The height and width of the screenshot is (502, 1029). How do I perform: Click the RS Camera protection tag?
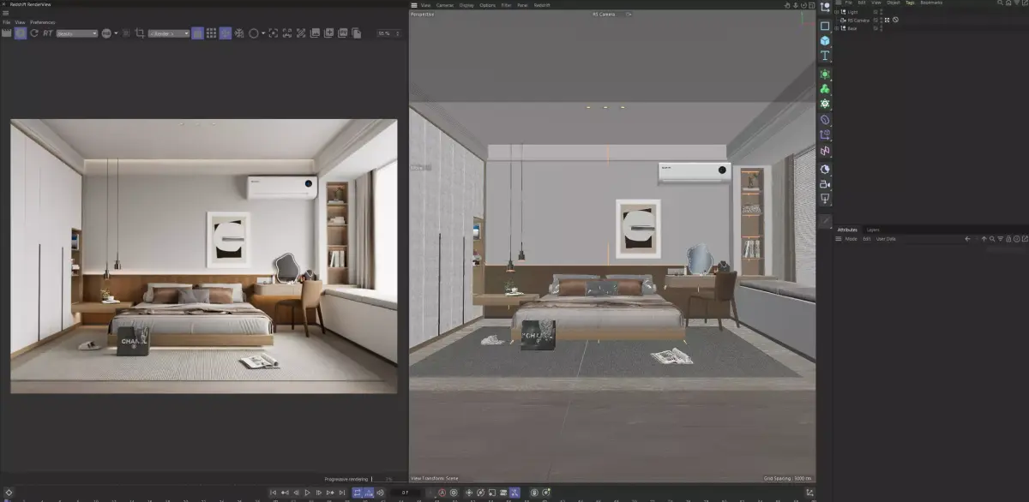895,20
